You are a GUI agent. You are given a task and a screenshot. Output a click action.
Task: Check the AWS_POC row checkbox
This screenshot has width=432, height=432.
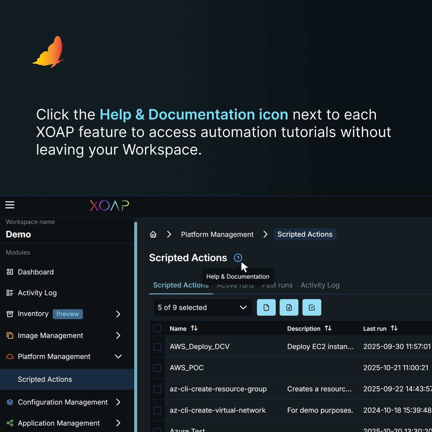157,368
